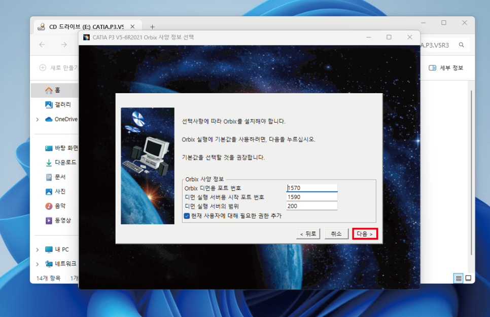
Task: Switch Explorer to details list view
Action: [459, 278]
